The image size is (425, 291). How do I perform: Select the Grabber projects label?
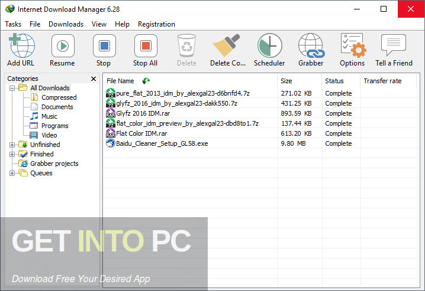pos(54,164)
